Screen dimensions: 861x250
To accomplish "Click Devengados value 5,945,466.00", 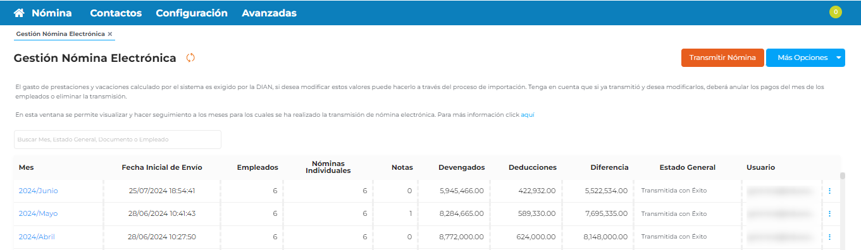I will (x=461, y=191).
